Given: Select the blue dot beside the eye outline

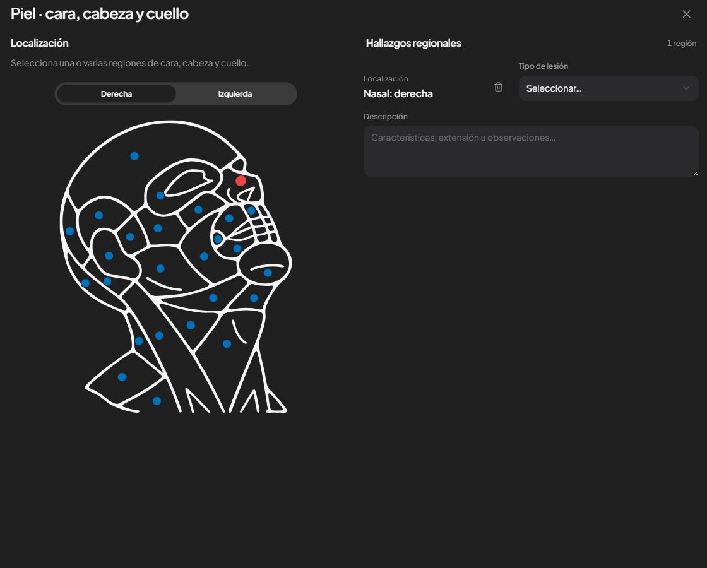Looking at the screenshot, I should (x=160, y=196).
